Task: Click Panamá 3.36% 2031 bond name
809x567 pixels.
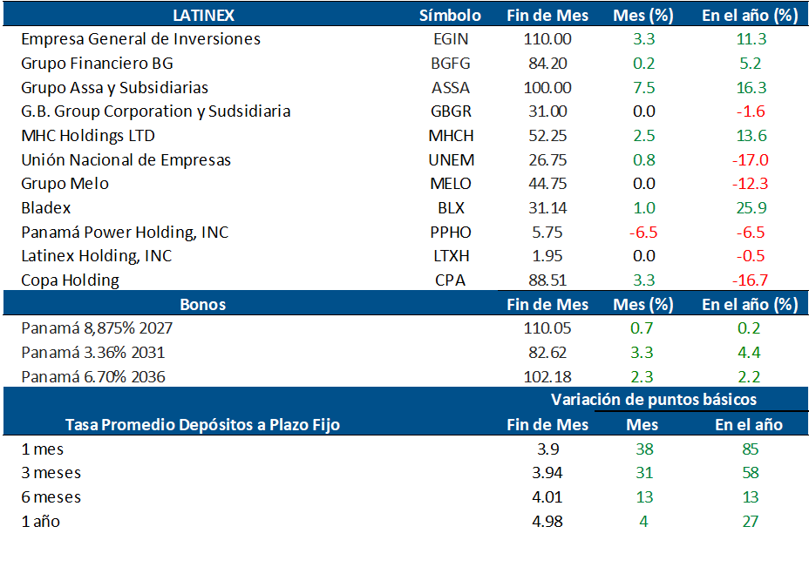Action: coord(93,353)
